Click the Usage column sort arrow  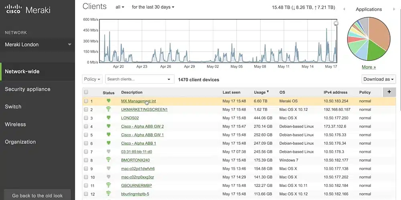click(268, 91)
